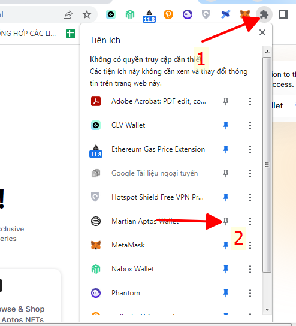The width and height of the screenshot is (296, 326).
Task: Open more options for Hotspot Shield
Action: (x=250, y=197)
